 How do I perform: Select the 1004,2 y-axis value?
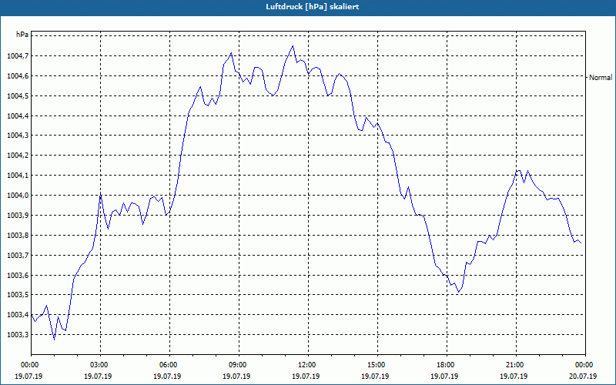point(18,156)
